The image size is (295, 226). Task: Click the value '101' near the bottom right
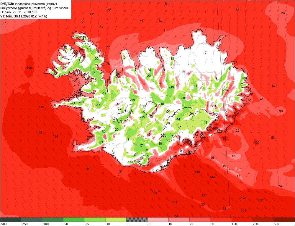coord(243,211)
